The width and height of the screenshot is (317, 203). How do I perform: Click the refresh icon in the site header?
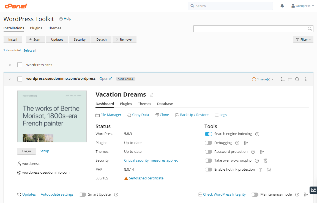(x=297, y=79)
